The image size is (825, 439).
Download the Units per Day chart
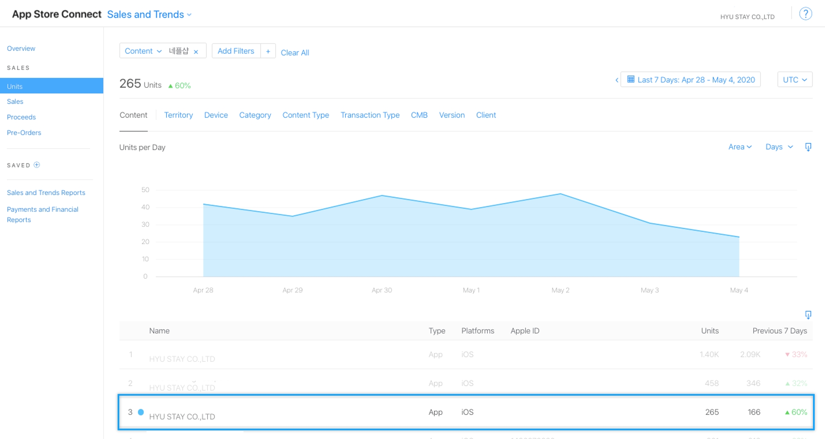[808, 147]
